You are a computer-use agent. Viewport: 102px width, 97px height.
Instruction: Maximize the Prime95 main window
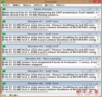(x=90, y=2)
